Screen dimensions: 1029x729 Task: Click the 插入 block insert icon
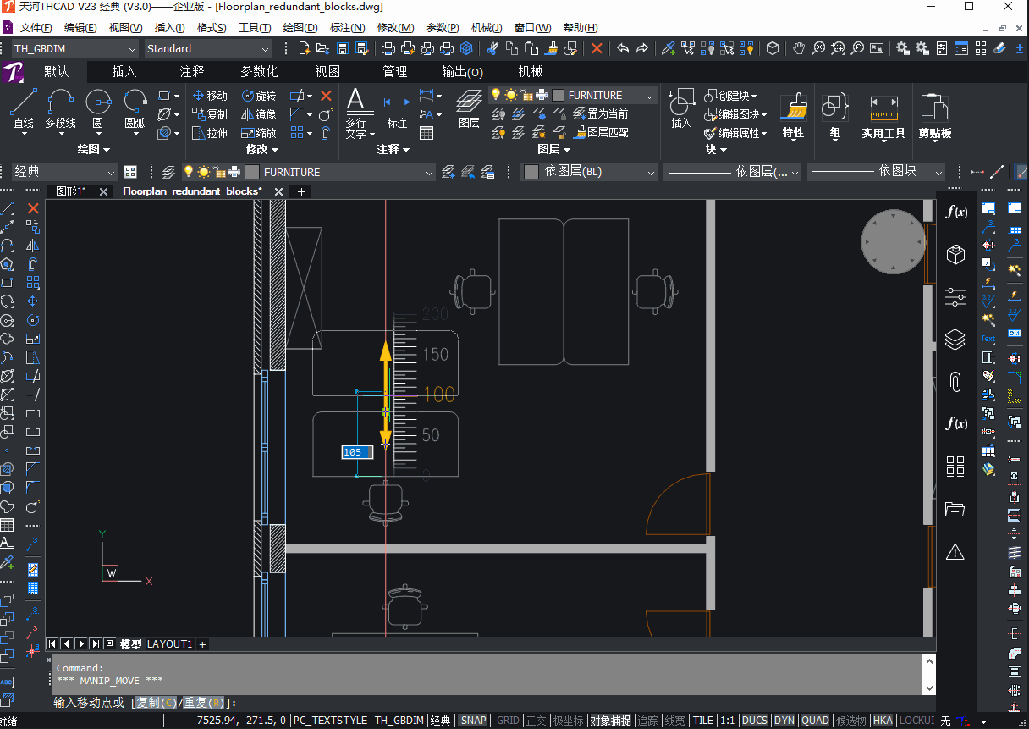[680, 110]
